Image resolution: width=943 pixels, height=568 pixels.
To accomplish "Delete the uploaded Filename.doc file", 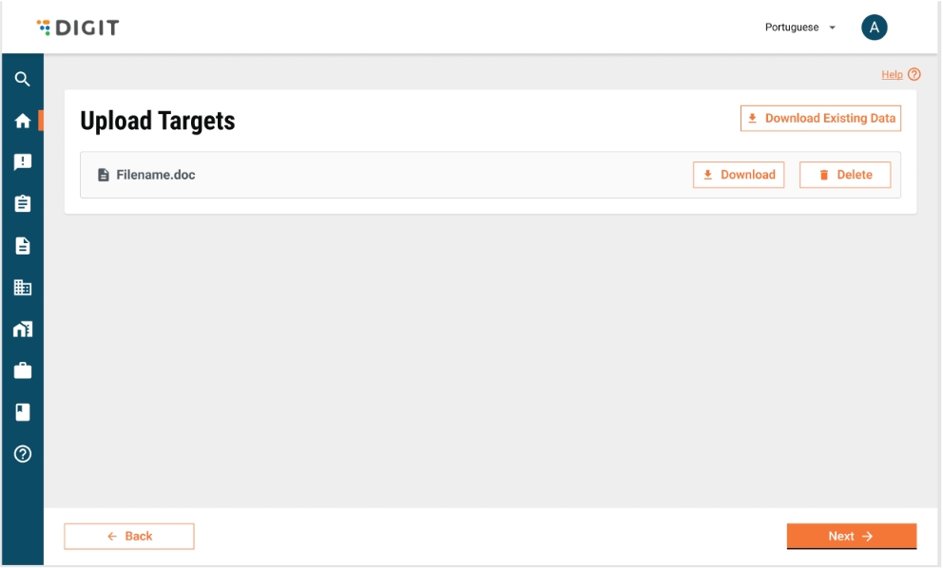I will point(845,175).
